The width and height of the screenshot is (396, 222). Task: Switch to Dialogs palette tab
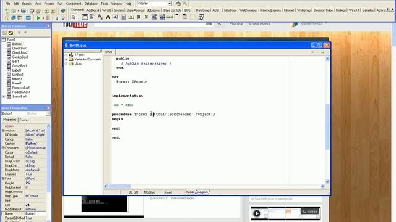pos(341,10)
